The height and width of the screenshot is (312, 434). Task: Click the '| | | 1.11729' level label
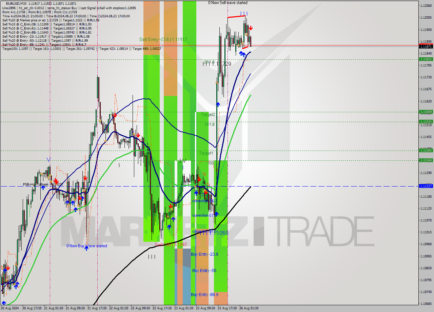click(217, 63)
